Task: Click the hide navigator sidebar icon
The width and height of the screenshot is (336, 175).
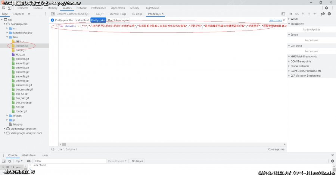Action: click(x=53, y=14)
